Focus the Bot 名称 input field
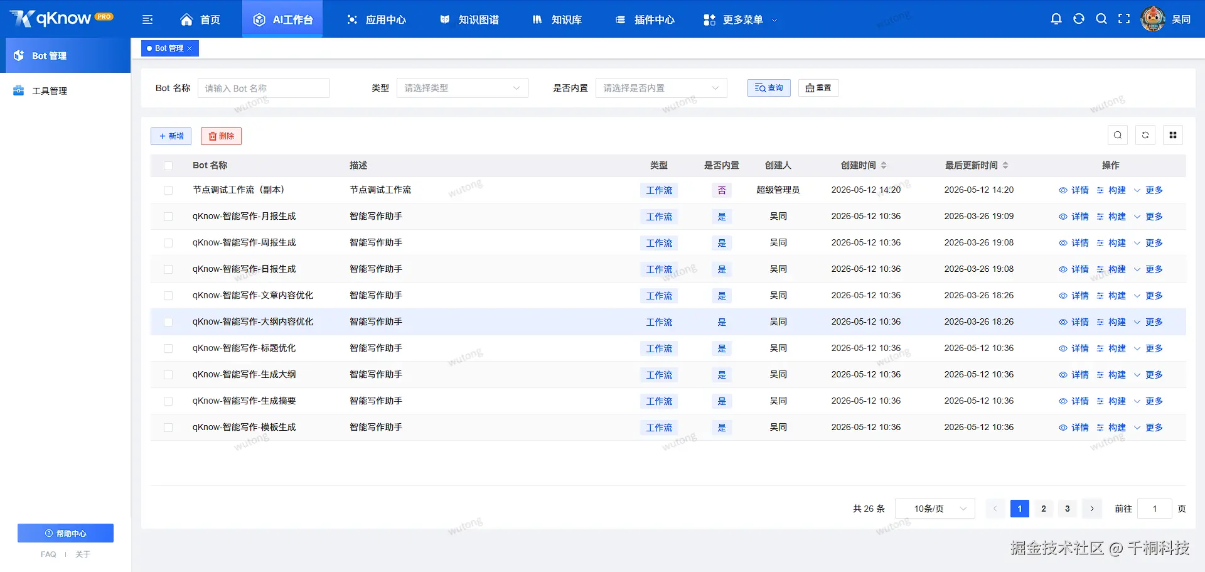 [264, 88]
